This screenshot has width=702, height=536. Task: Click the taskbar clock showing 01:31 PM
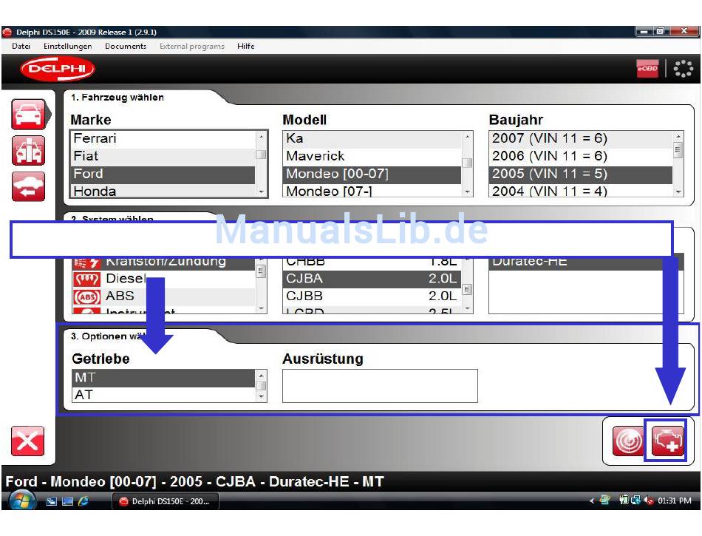pyautogui.click(x=674, y=501)
